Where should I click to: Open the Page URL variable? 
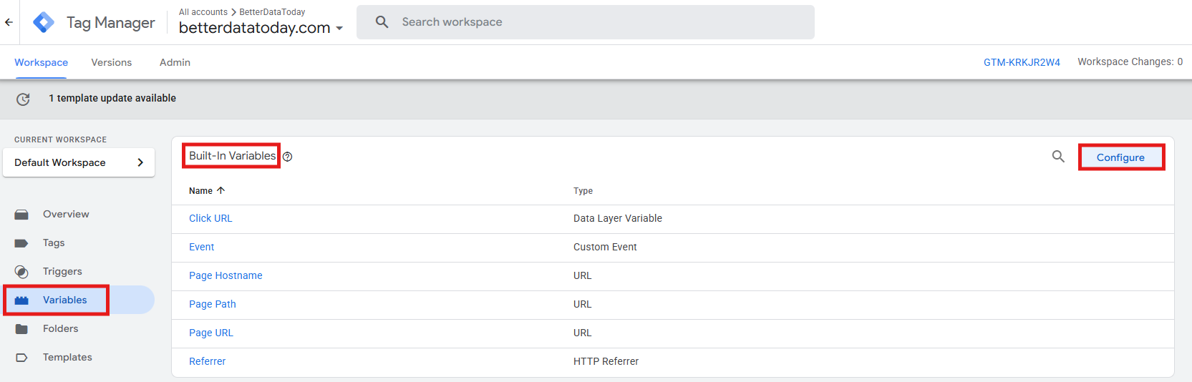[x=211, y=333]
